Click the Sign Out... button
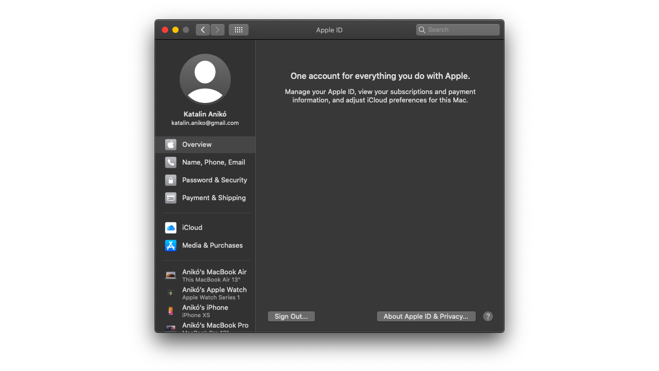The height and width of the screenshot is (371, 659). coord(291,316)
